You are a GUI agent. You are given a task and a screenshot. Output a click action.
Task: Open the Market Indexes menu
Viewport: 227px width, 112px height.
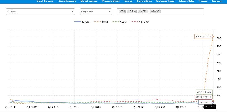[x=89, y=1]
